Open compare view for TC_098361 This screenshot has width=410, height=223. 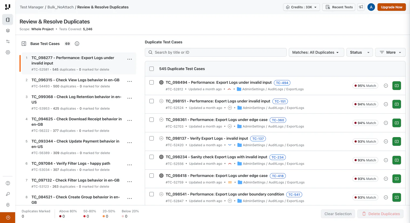(397, 123)
